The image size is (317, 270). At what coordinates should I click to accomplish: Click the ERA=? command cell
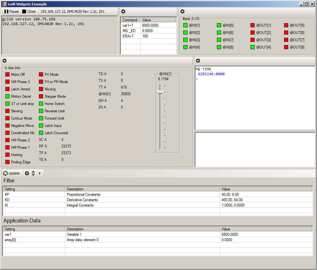130,36
